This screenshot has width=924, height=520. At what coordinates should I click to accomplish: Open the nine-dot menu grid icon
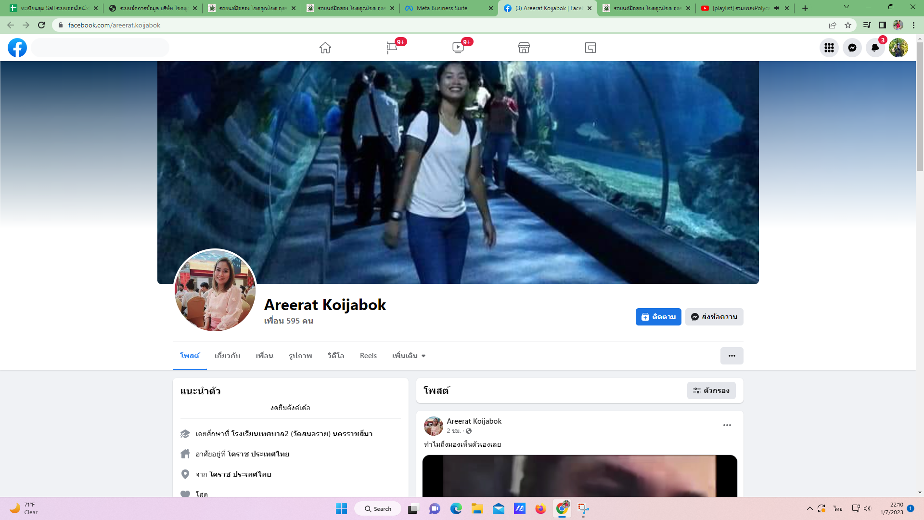pyautogui.click(x=829, y=48)
